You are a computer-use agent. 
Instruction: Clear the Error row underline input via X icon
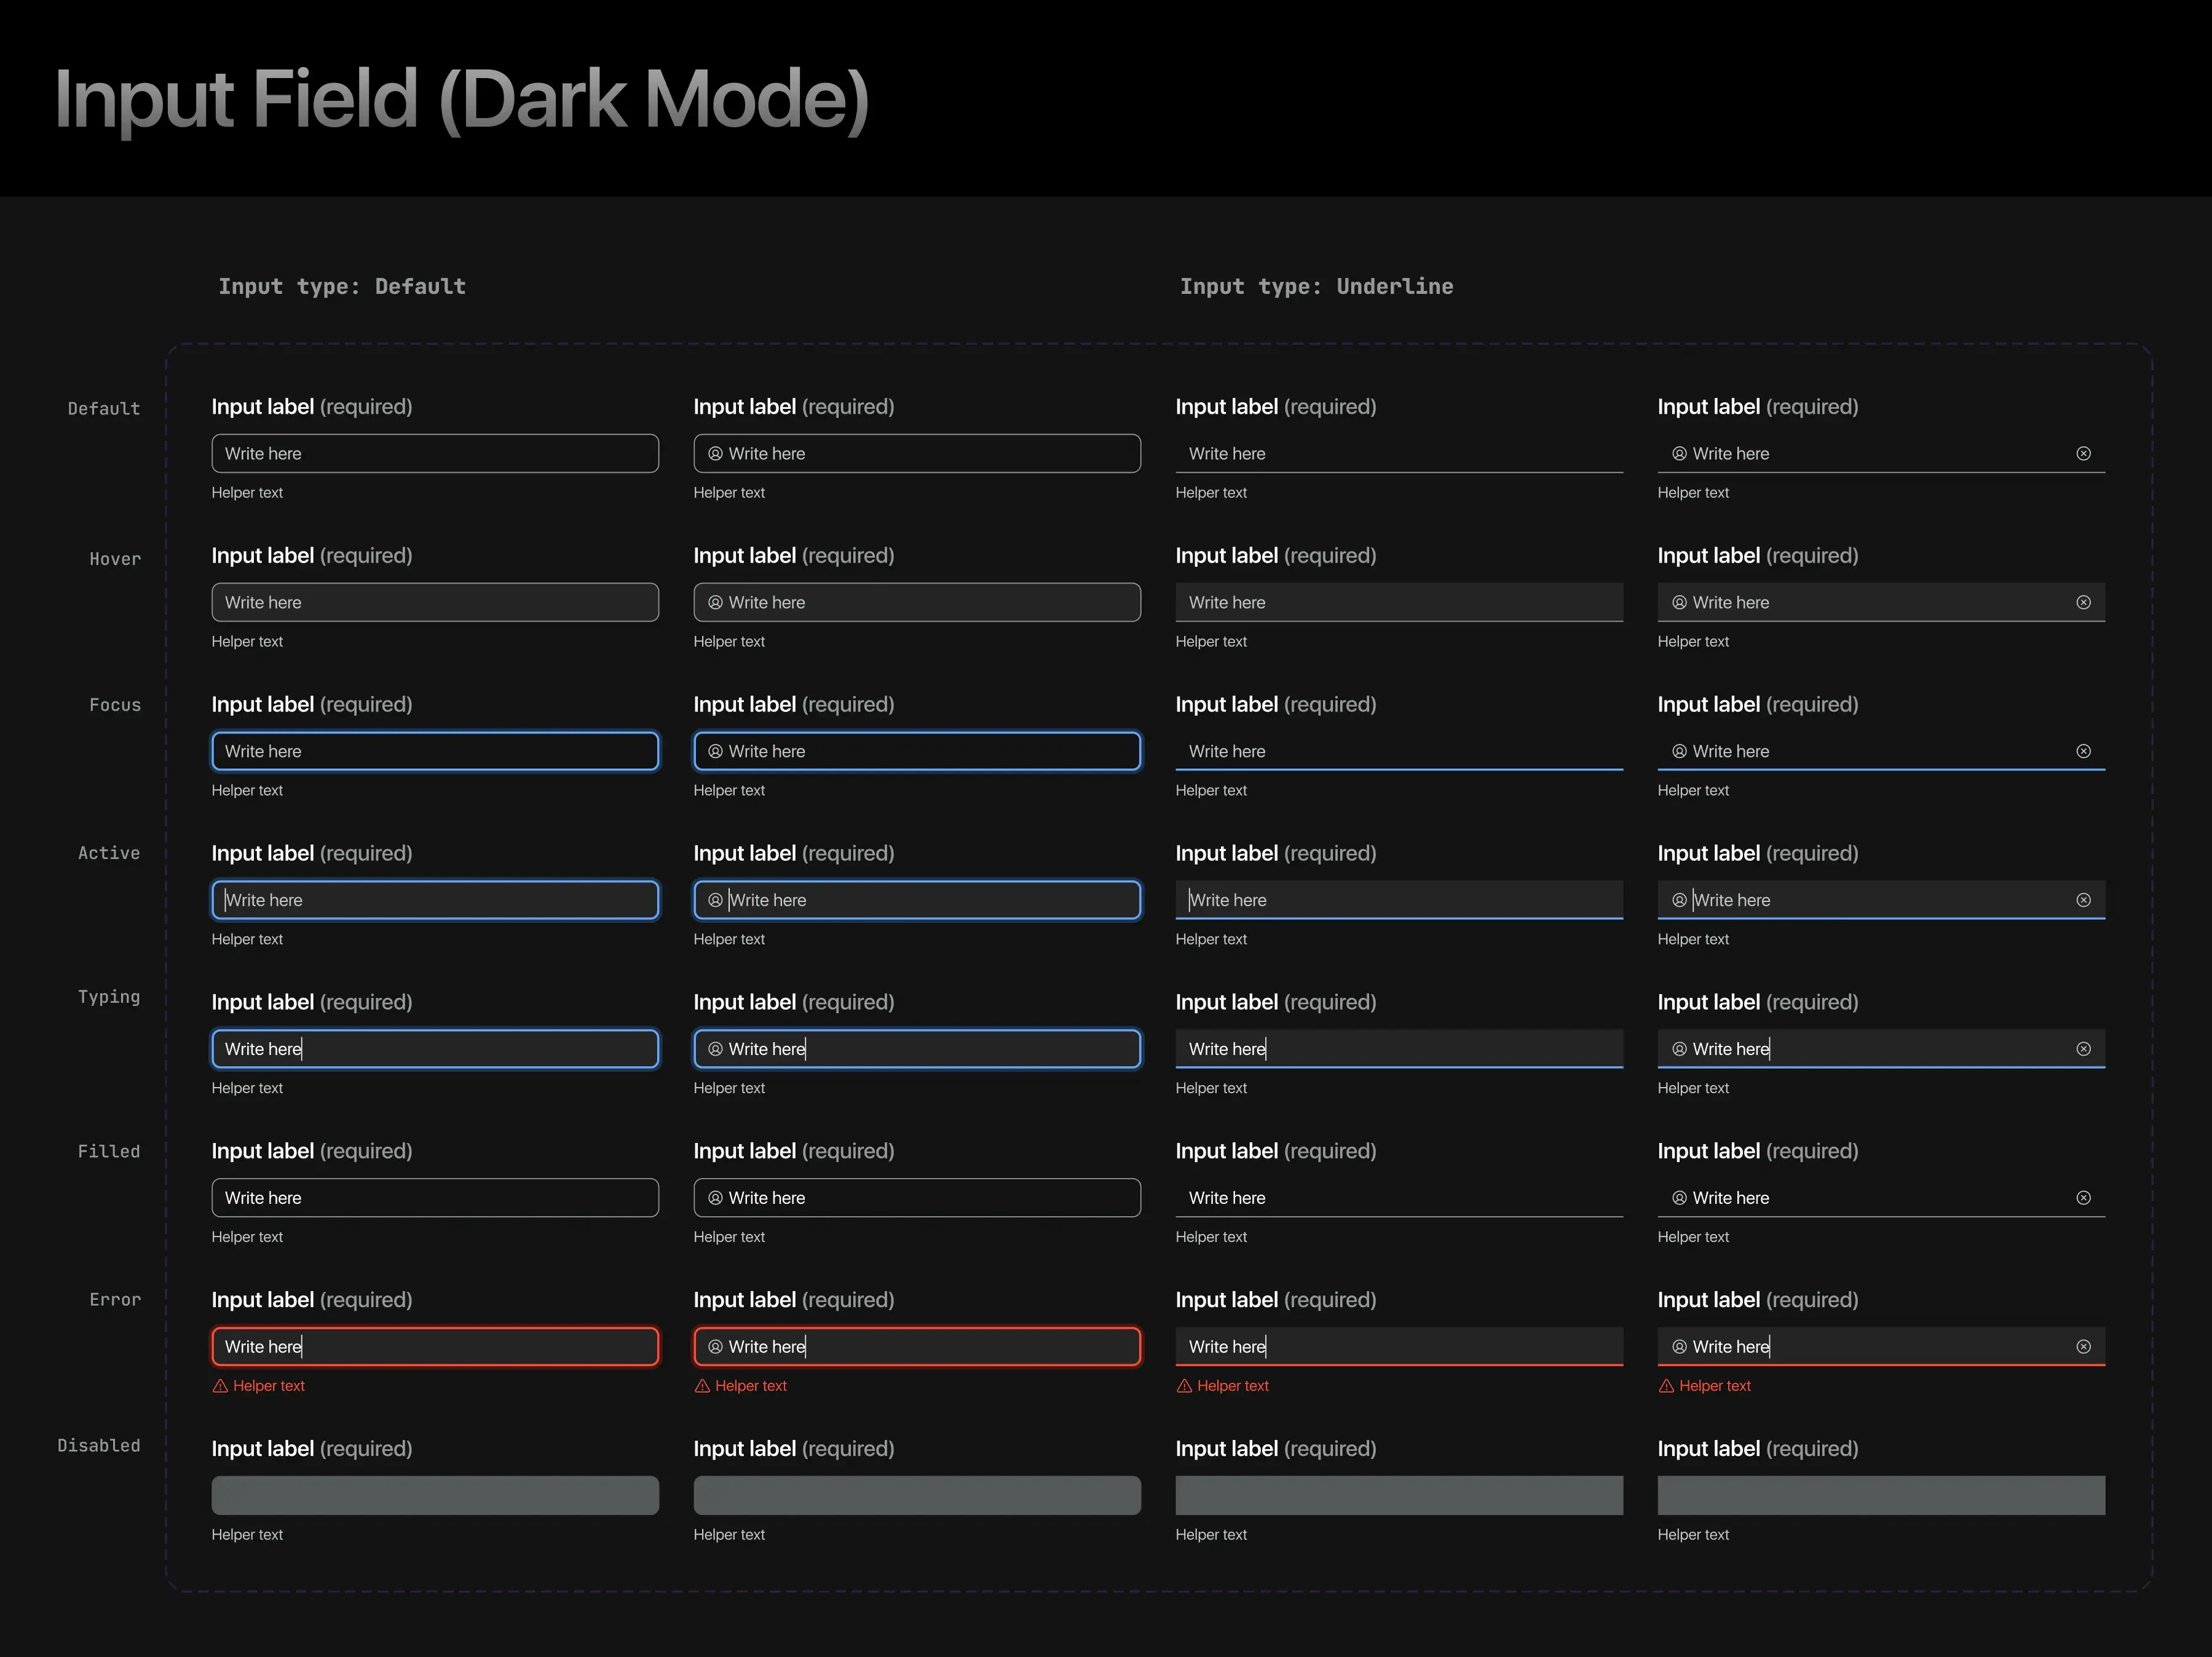click(x=2083, y=1347)
